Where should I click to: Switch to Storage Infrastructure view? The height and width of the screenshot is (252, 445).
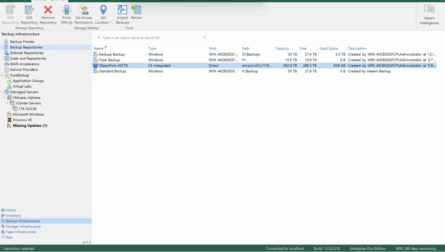point(23,227)
